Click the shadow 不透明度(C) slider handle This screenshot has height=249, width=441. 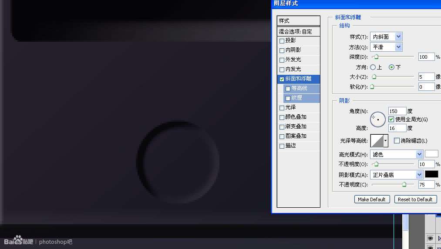[404, 185]
